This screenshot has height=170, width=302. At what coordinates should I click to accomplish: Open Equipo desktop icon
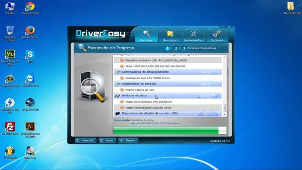(x=10, y=8)
